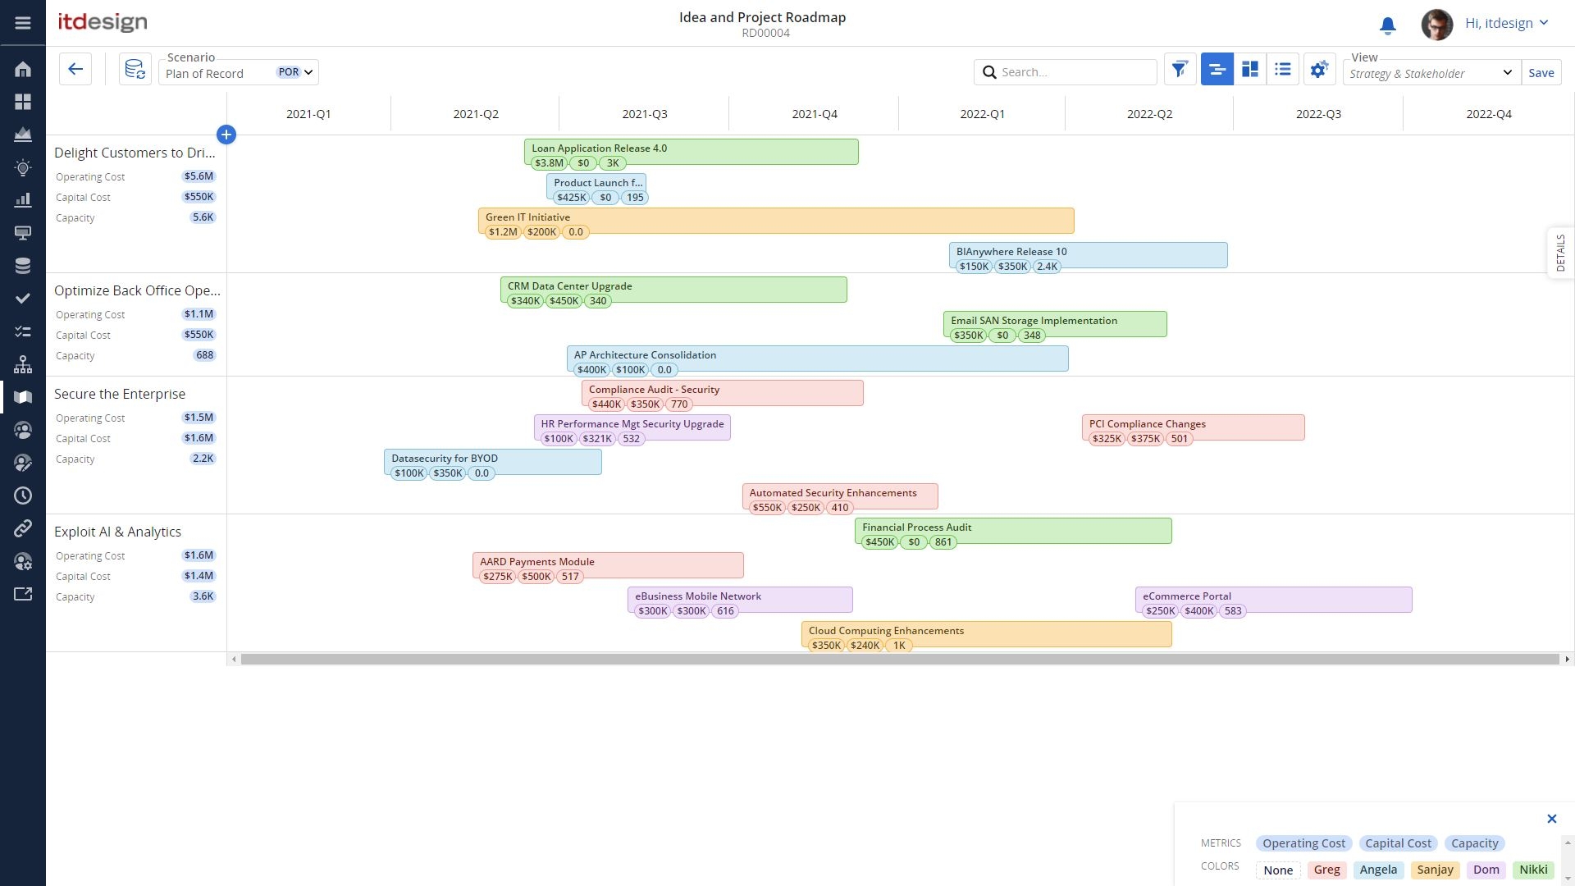Expand the Strategy & Stakeholder view dropdown
1575x886 pixels.
pyautogui.click(x=1431, y=73)
